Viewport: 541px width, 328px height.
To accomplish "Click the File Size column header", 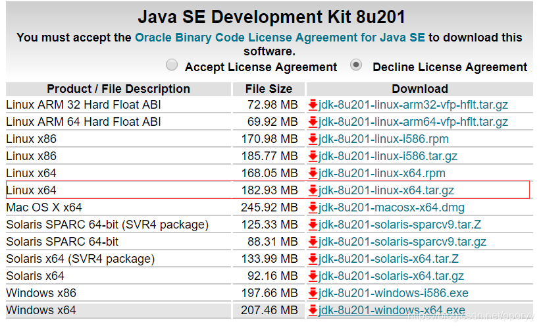I will pyautogui.click(x=269, y=89).
